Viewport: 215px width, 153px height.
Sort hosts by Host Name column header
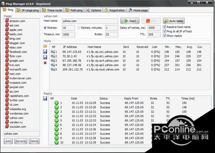tap(94, 47)
